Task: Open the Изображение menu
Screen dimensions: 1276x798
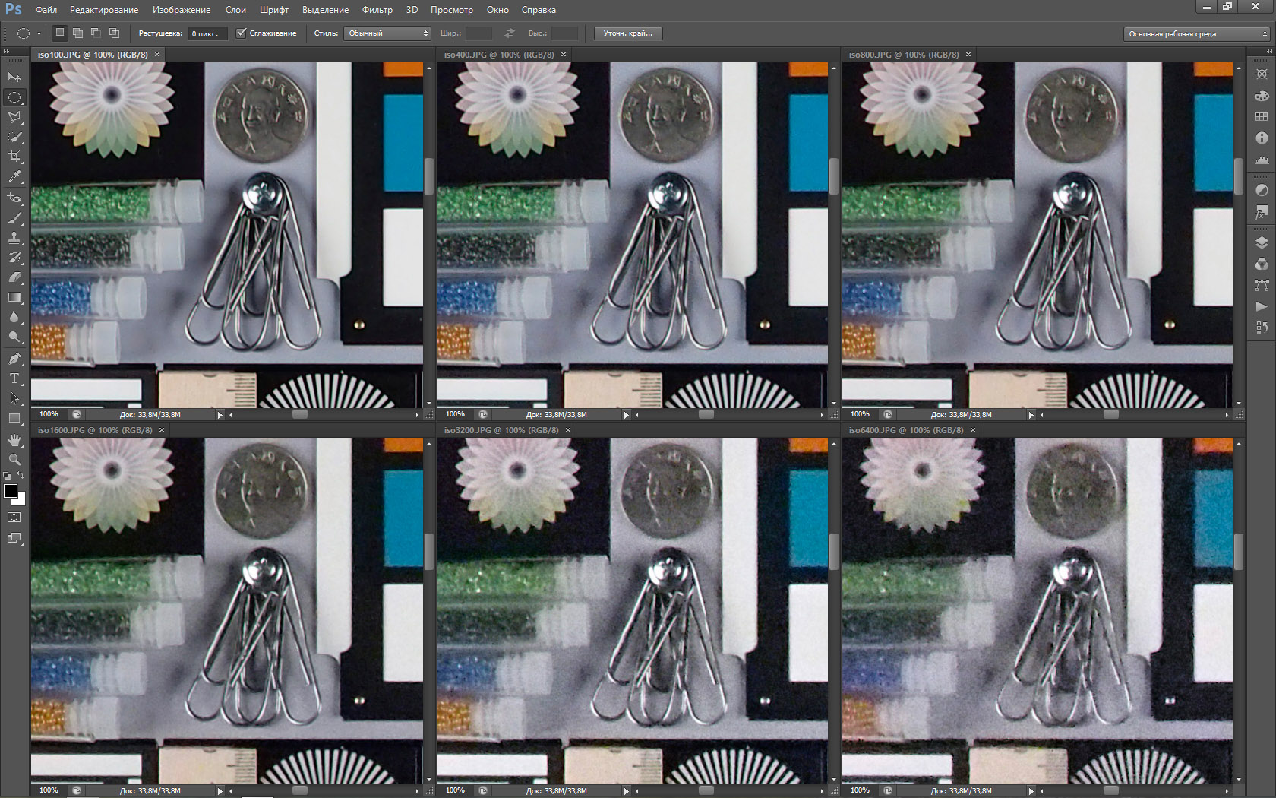Action: 182,10
